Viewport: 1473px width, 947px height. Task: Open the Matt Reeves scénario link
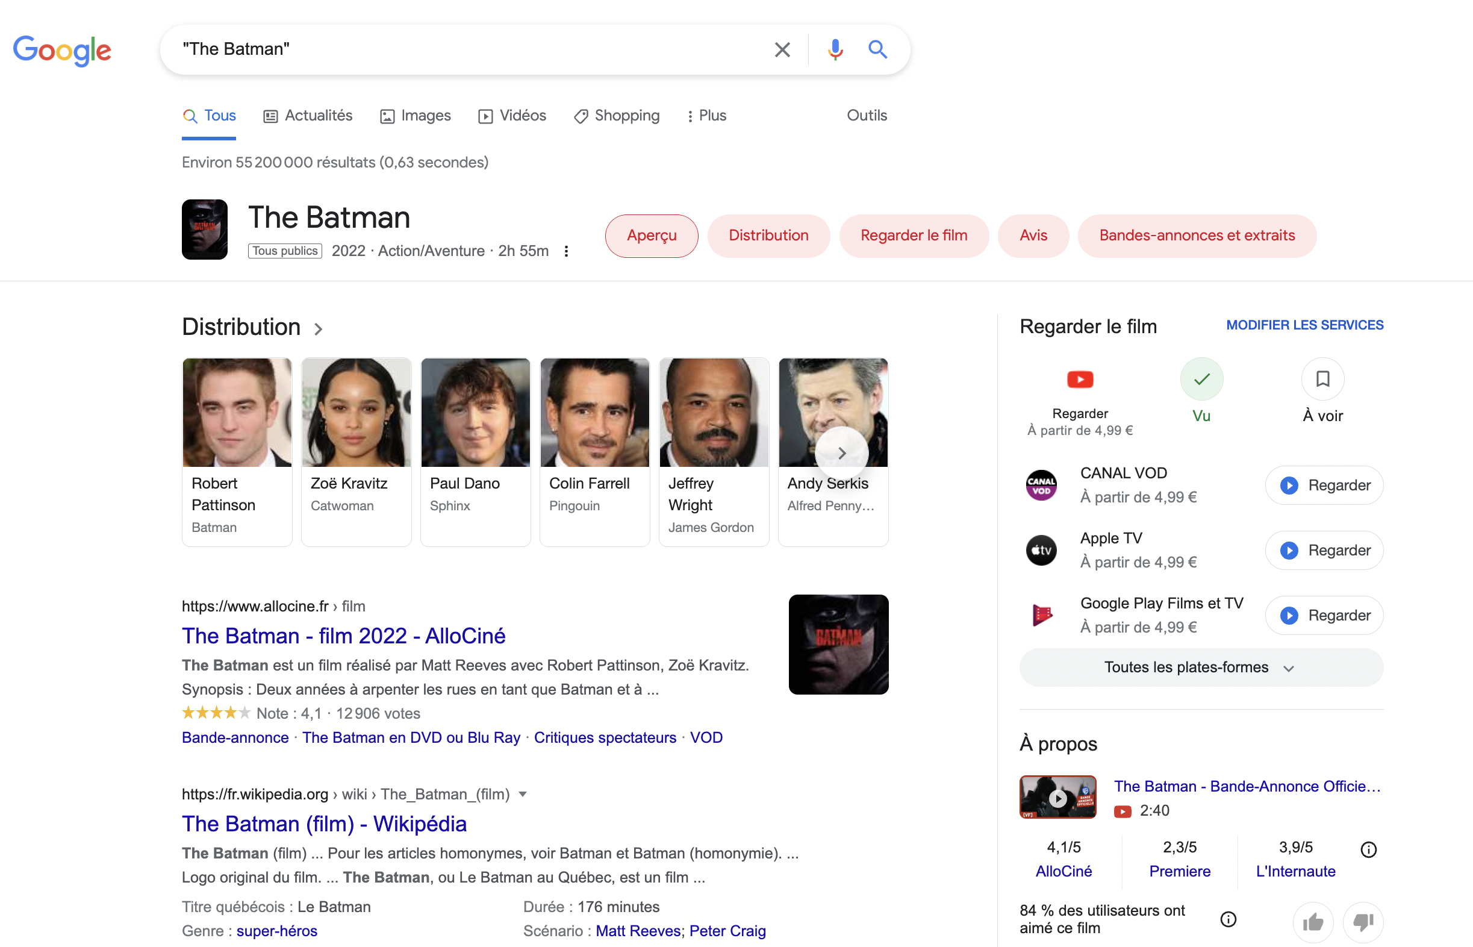[x=638, y=931]
